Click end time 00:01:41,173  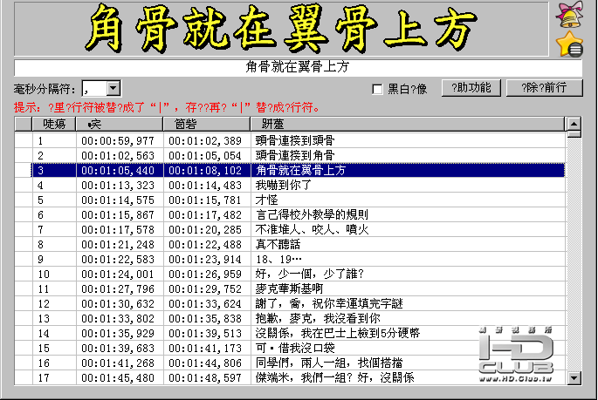pyautogui.click(x=205, y=349)
